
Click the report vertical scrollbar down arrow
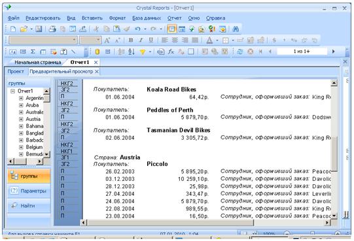click(334, 216)
